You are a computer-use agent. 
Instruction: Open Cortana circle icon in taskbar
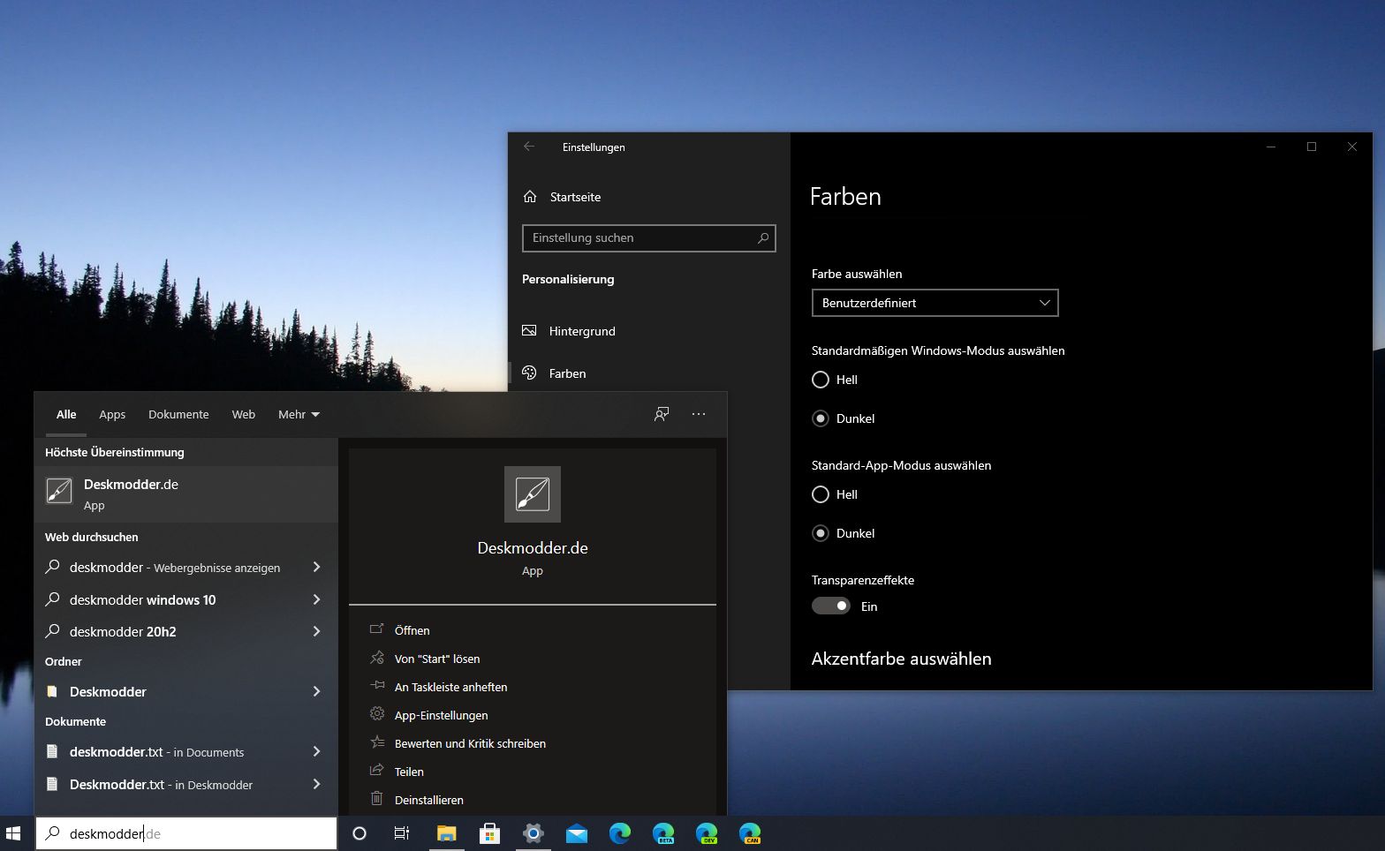pos(359,833)
